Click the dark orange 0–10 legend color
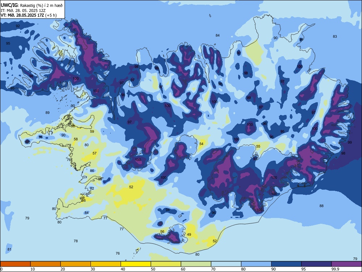This screenshot has height=272, width=362. pos(15,264)
